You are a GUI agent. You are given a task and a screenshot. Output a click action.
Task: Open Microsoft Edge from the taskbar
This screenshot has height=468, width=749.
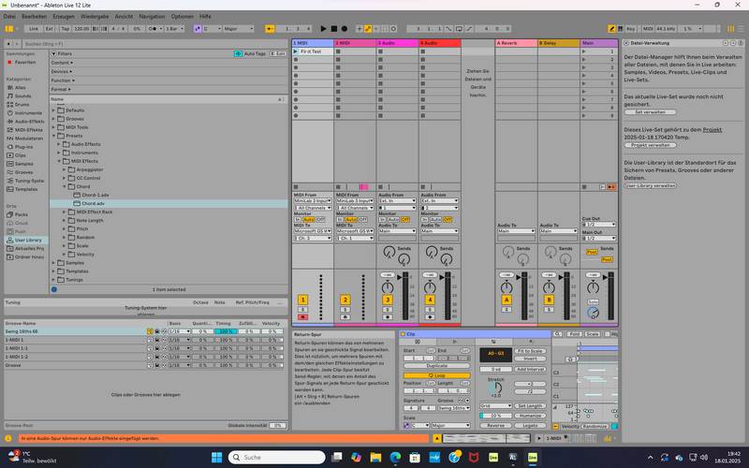(395, 457)
